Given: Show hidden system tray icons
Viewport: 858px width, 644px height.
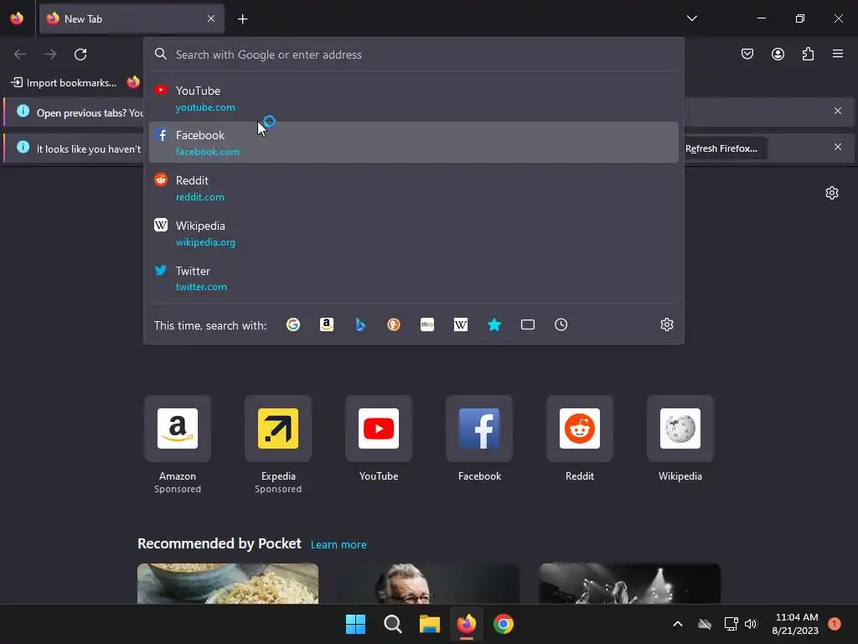Looking at the screenshot, I should click(x=677, y=624).
